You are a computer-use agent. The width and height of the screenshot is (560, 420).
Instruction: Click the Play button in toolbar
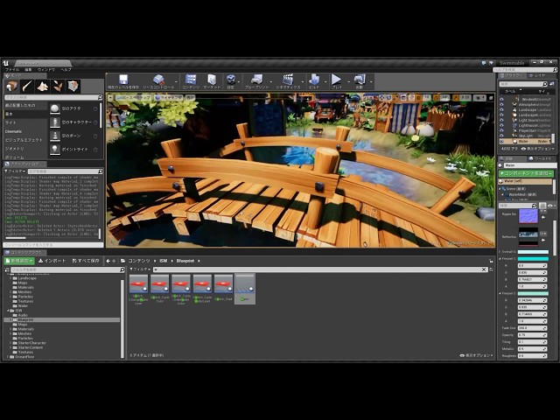coord(336,80)
